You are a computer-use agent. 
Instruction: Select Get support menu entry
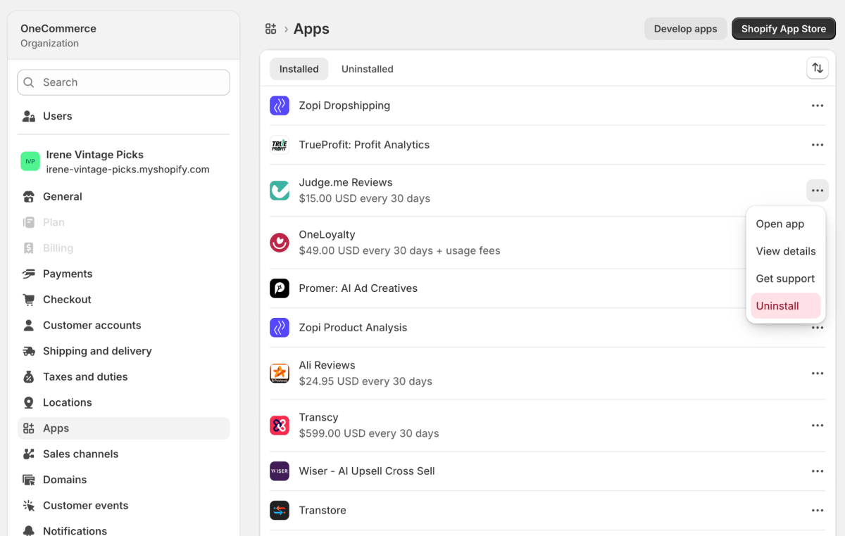point(785,279)
